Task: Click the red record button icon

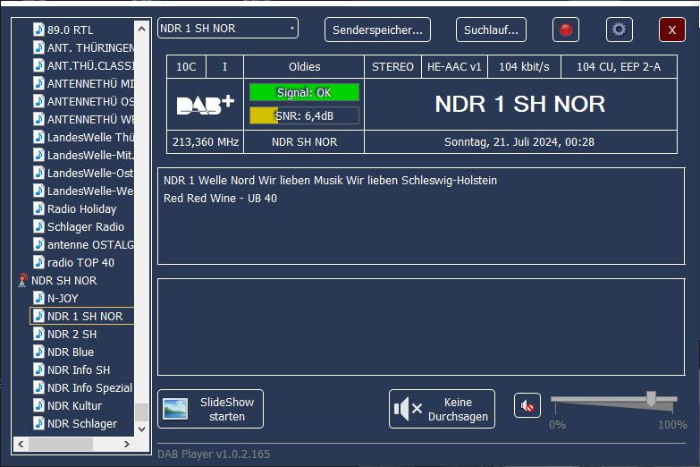Action: [565, 30]
